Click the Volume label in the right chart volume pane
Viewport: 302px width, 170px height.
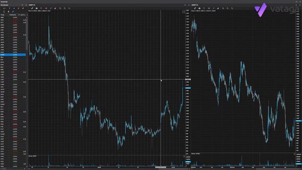[x=195, y=154]
